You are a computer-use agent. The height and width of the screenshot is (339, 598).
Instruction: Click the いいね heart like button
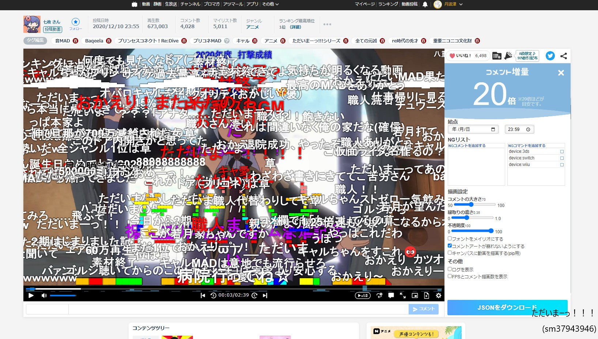(x=468, y=56)
